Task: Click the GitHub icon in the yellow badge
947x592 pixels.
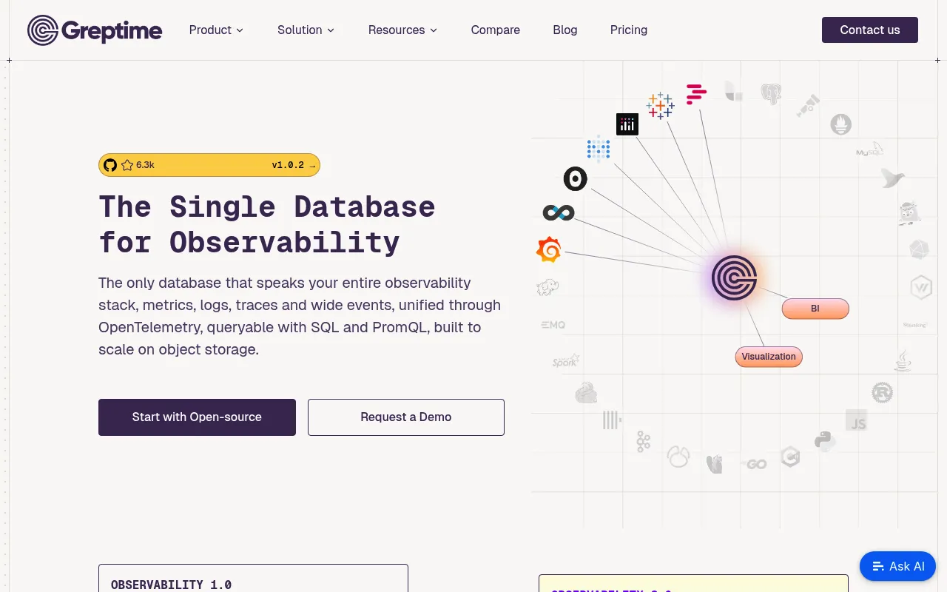Action: [110, 165]
